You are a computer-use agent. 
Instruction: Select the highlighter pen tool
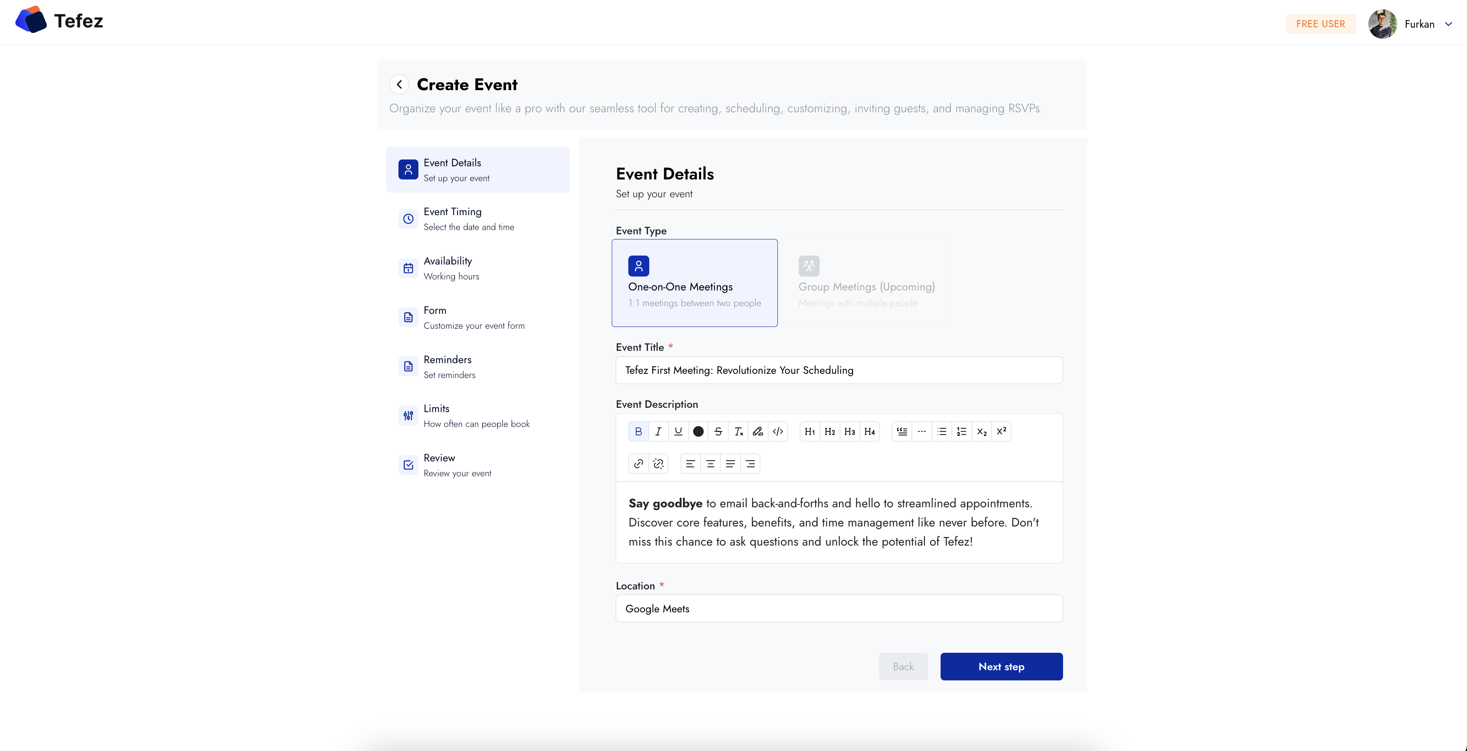(x=758, y=432)
